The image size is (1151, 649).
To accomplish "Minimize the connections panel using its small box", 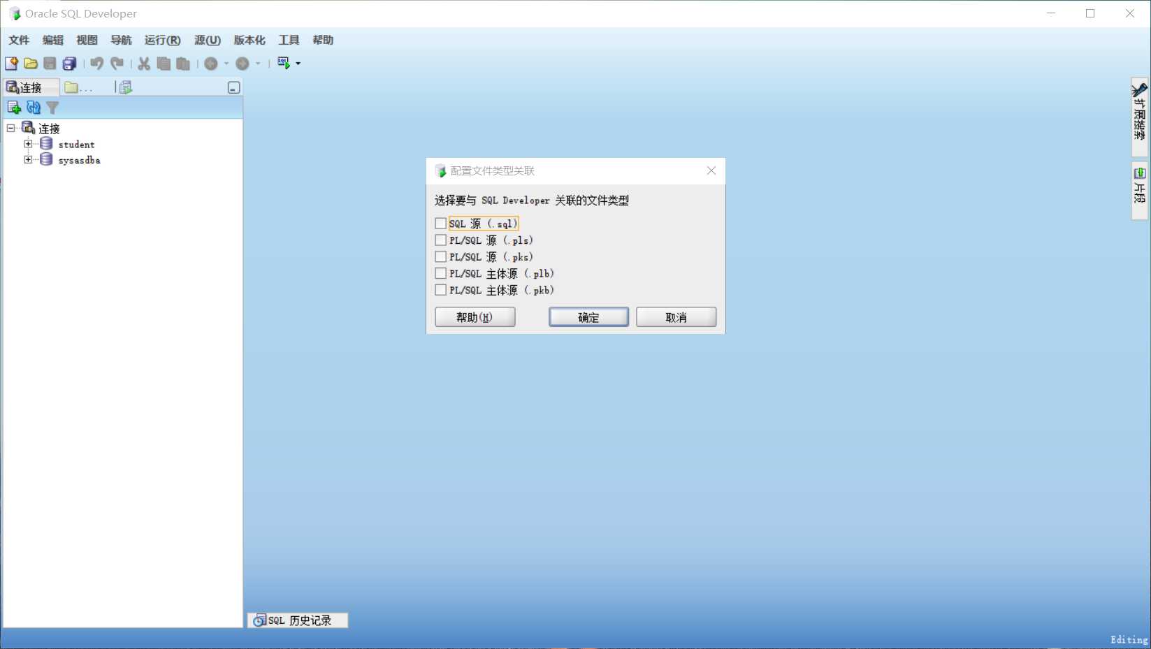I will point(234,87).
